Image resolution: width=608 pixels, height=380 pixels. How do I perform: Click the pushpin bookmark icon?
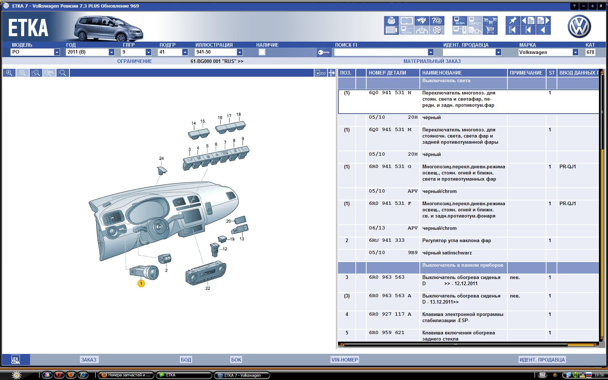512,21
